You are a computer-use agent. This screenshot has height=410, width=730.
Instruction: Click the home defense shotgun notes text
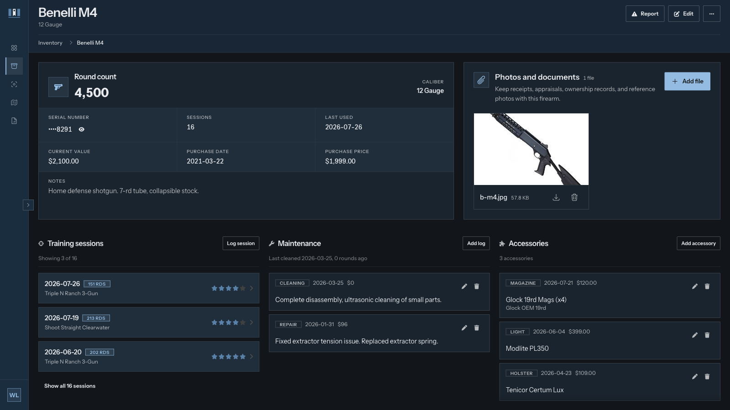[x=124, y=191]
